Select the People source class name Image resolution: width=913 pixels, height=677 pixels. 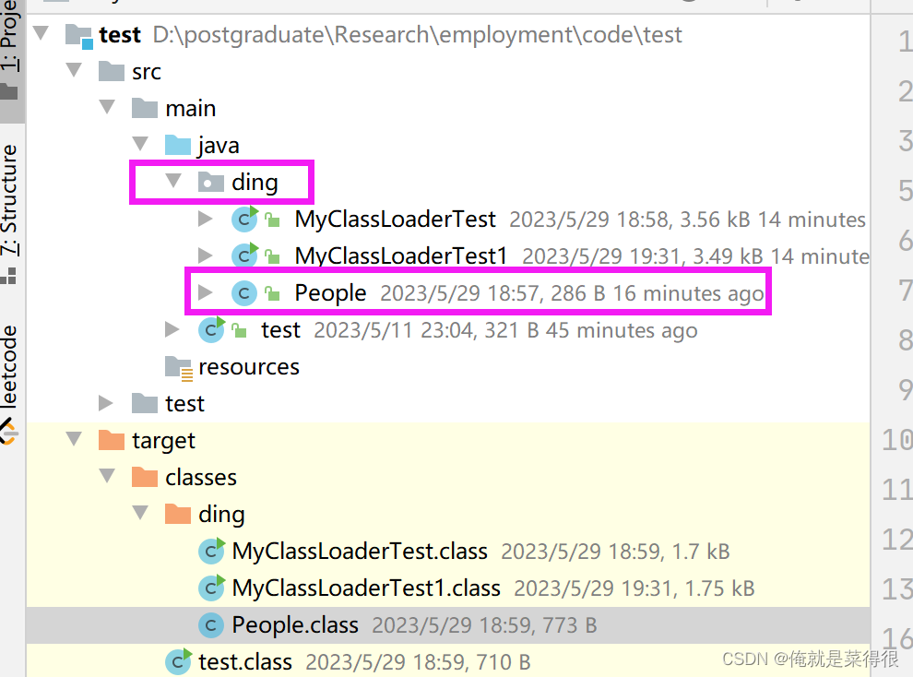click(330, 292)
